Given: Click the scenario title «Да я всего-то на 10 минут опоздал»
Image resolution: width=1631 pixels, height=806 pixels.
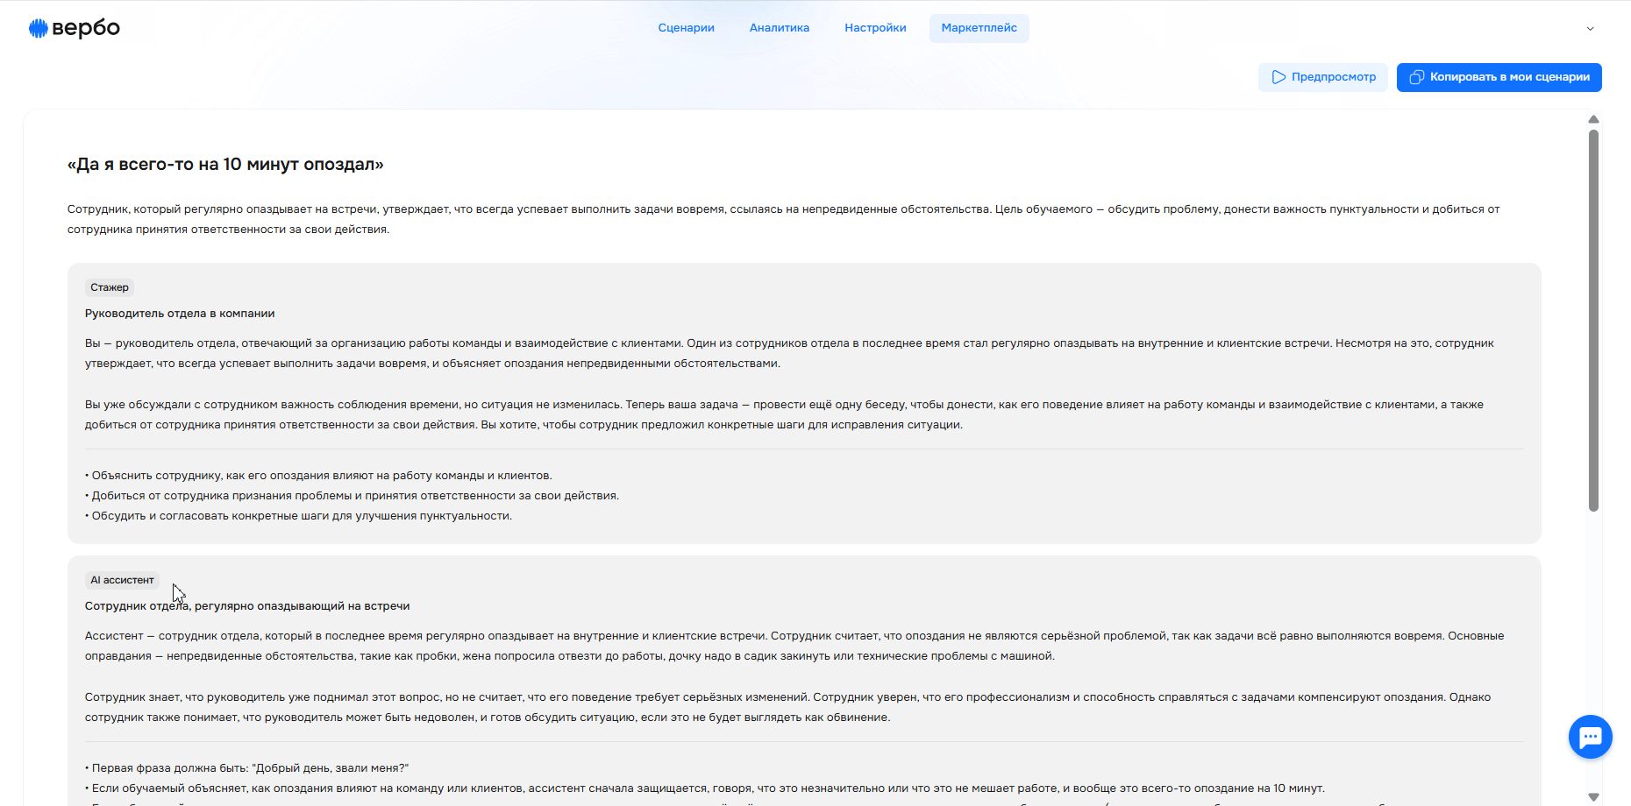Looking at the screenshot, I should coord(225,164).
